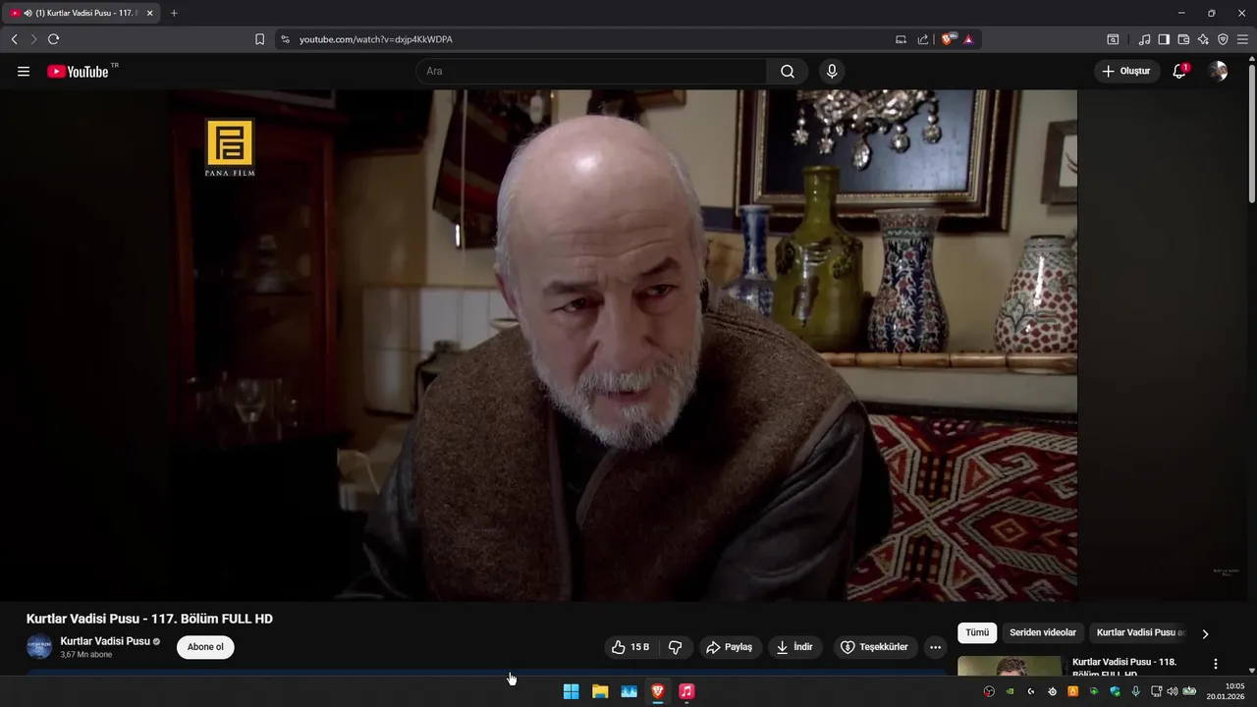Open the volume tray icon

[1173, 691]
